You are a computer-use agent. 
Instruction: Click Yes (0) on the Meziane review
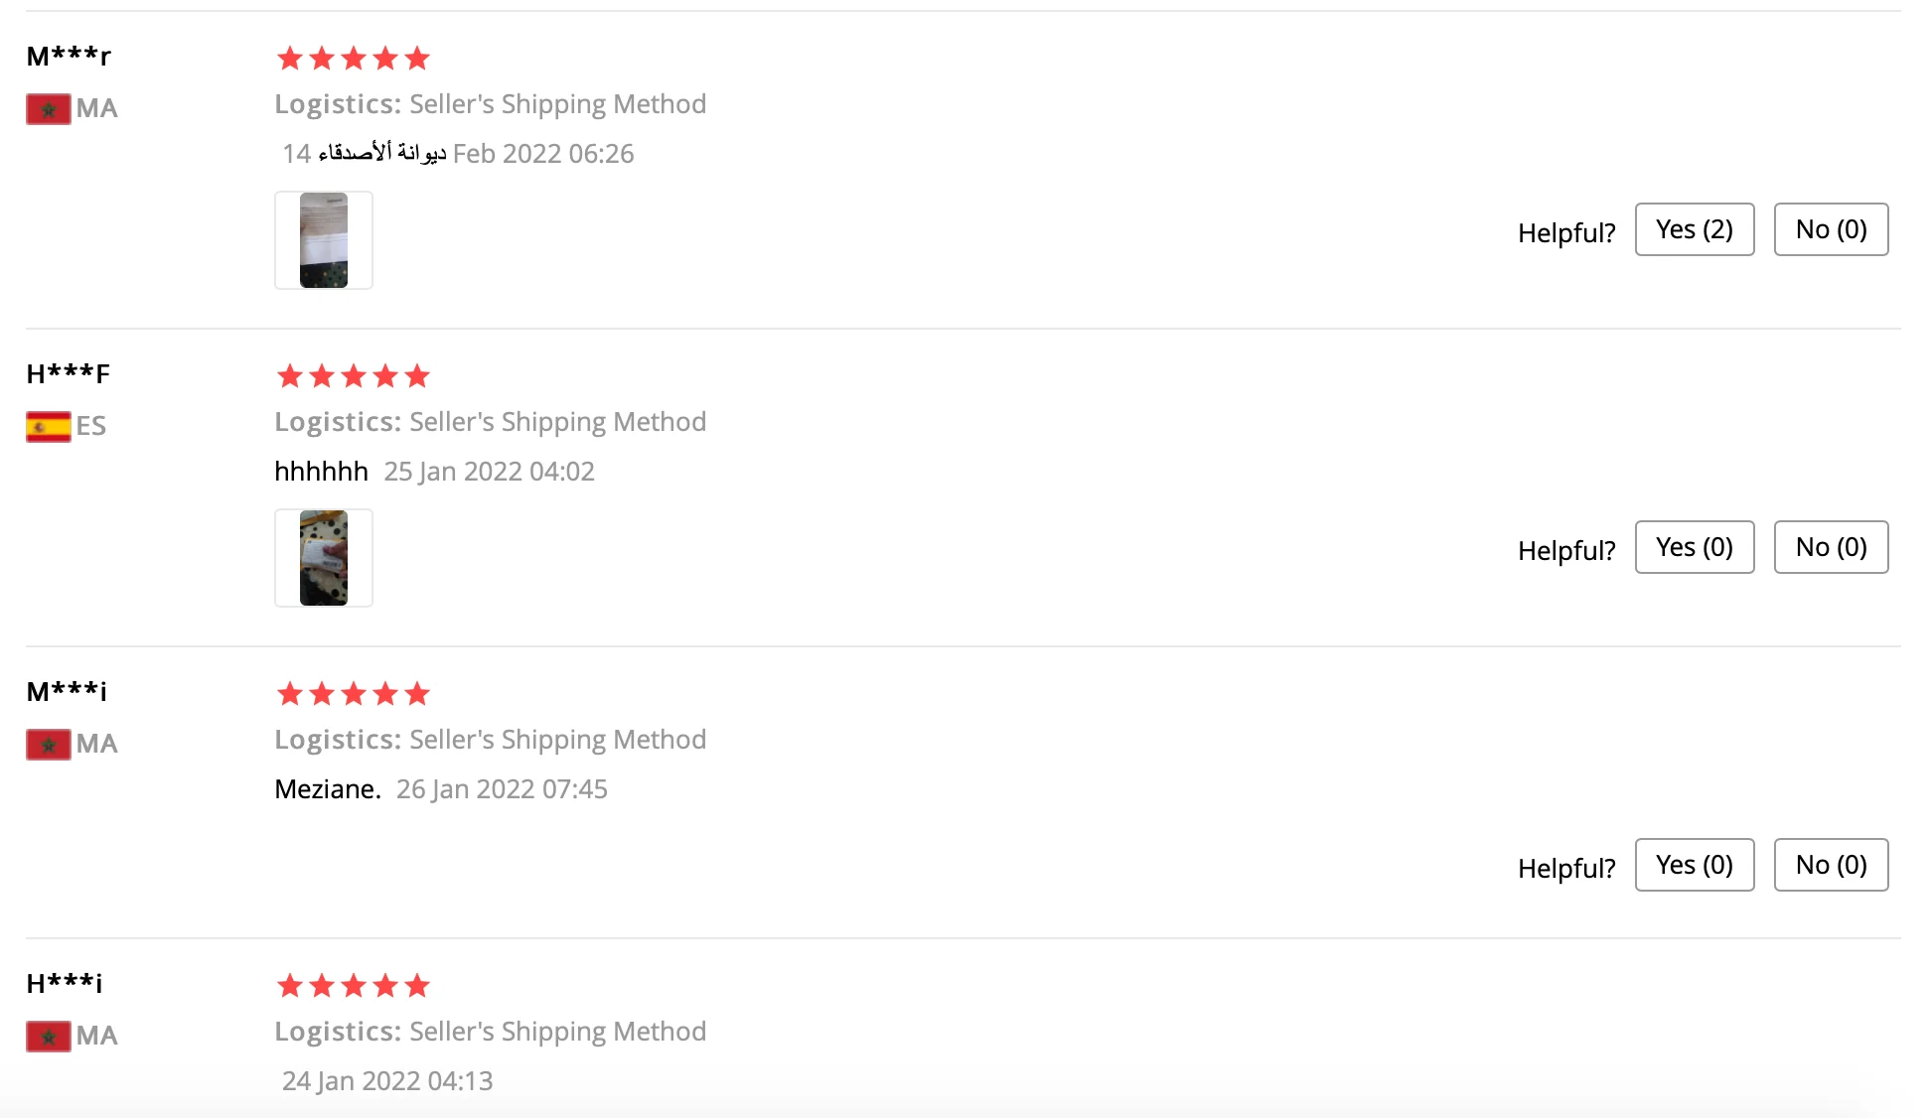tap(1694, 865)
